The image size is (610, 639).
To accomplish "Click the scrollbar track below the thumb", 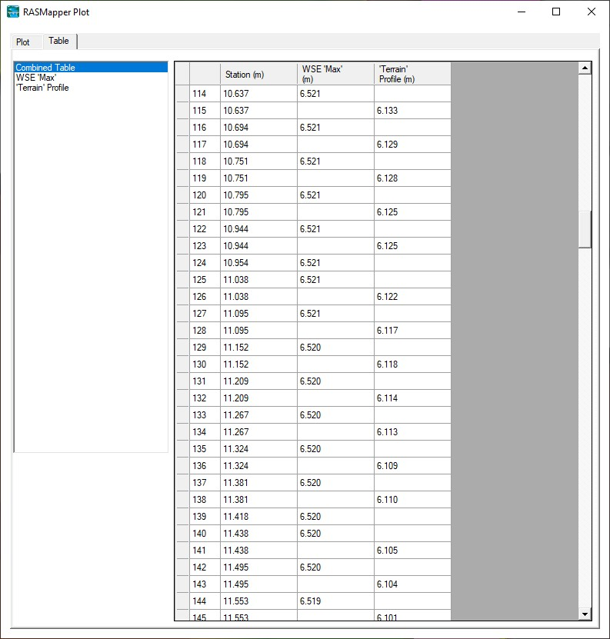I will click(585, 428).
